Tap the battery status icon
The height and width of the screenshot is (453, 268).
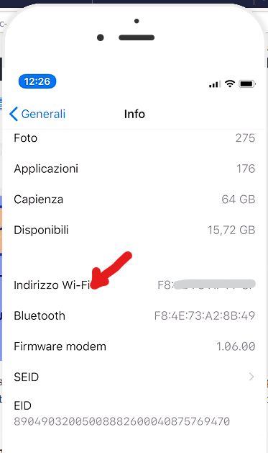pos(248,84)
